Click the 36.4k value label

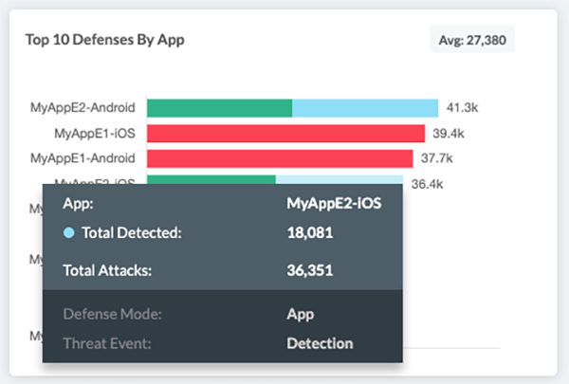(x=427, y=183)
